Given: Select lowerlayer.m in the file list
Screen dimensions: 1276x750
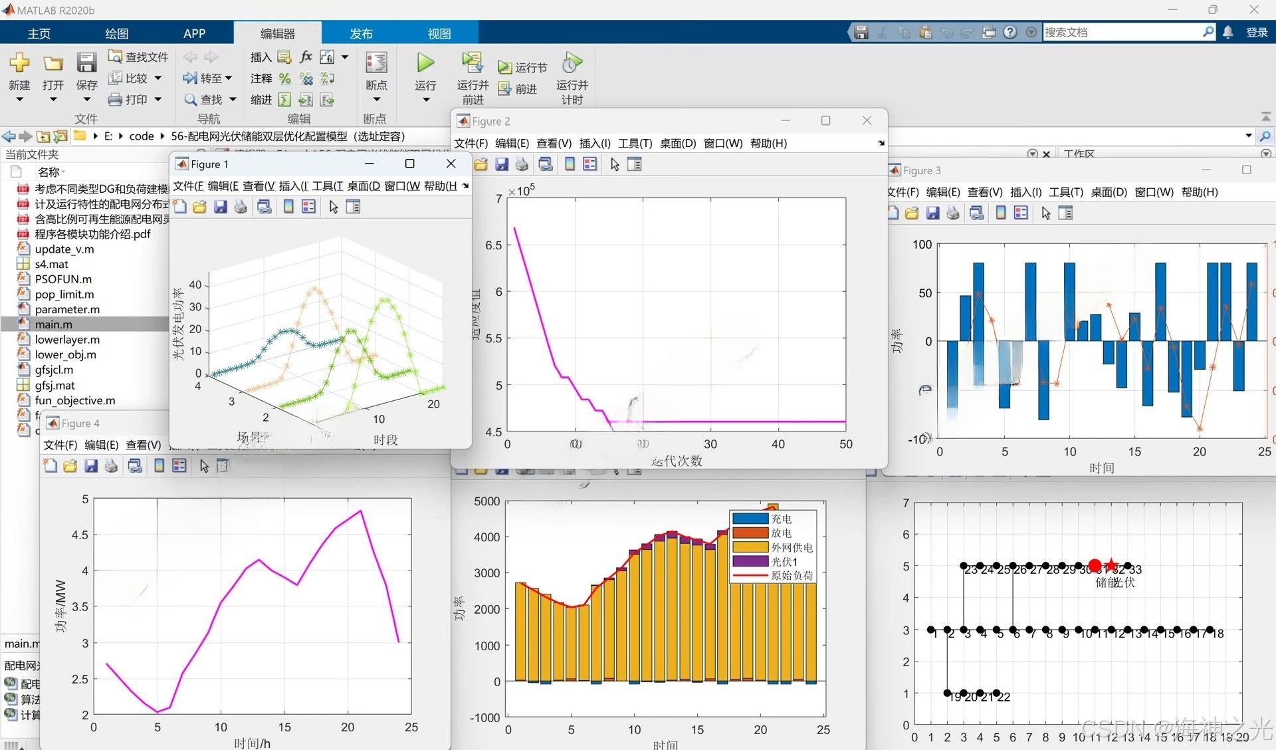Looking at the screenshot, I should click(x=67, y=340).
